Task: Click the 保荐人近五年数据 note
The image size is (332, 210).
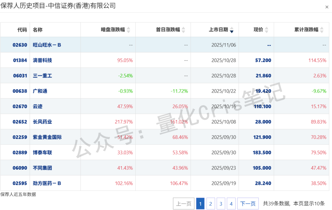Action: (18, 194)
